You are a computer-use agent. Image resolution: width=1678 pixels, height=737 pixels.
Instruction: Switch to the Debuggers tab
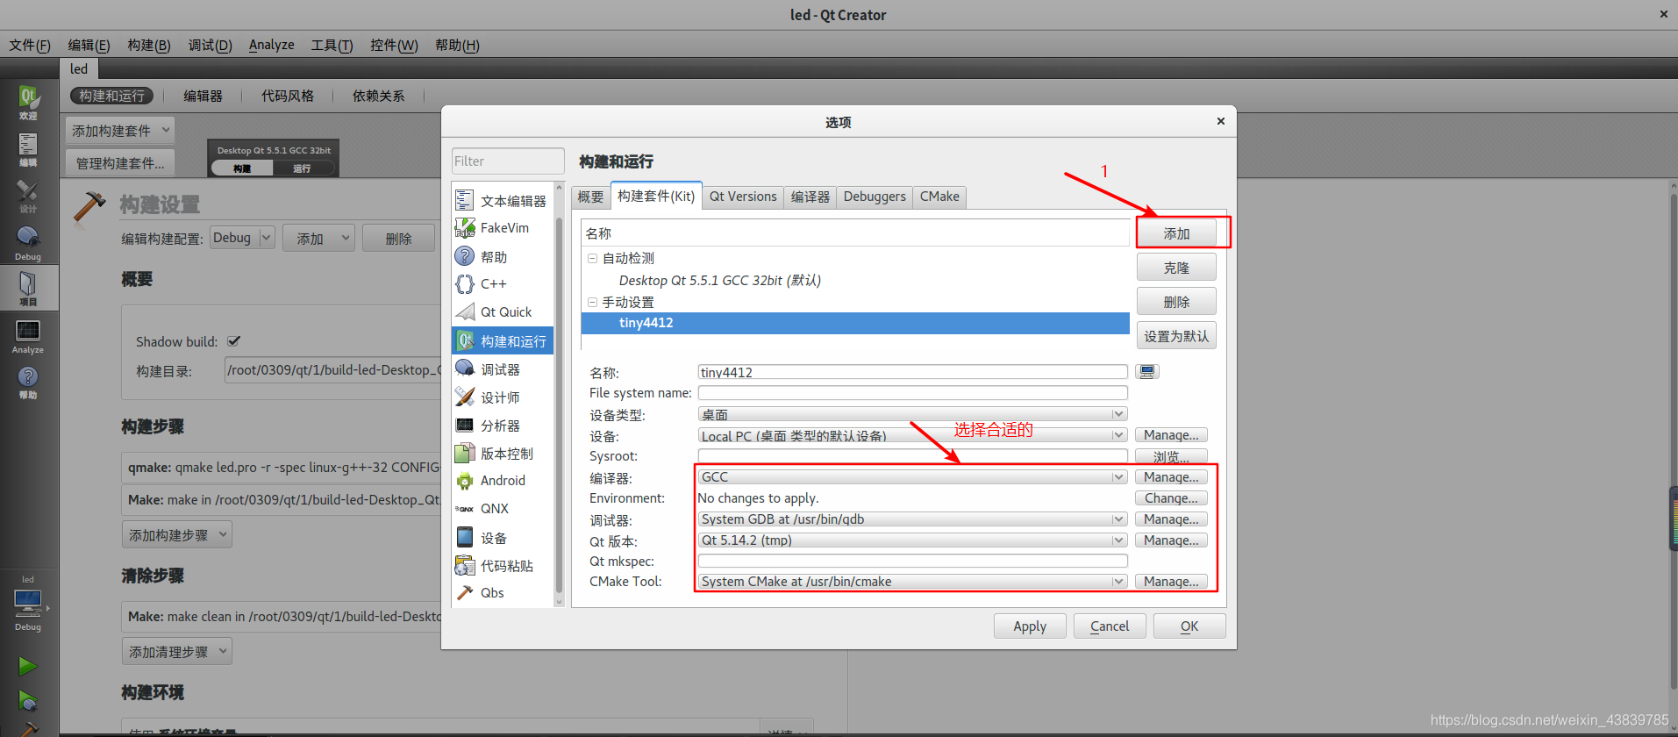click(875, 197)
